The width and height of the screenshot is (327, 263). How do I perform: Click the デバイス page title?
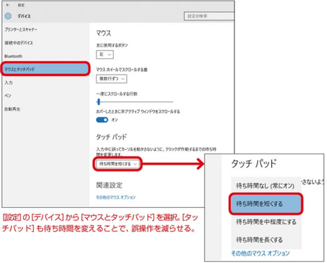(x=24, y=16)
